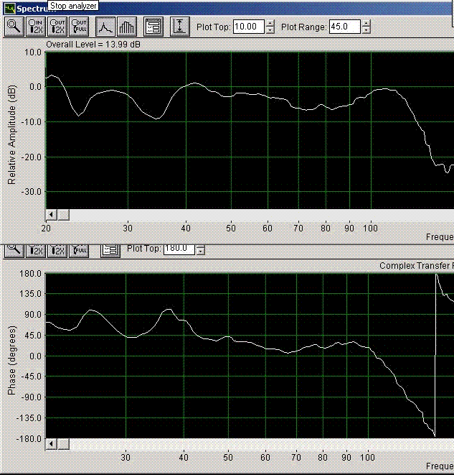This screenshot has height=475, width=454.
Task: Click left scroll arrow under phase plot
Action: click(52, 444)
